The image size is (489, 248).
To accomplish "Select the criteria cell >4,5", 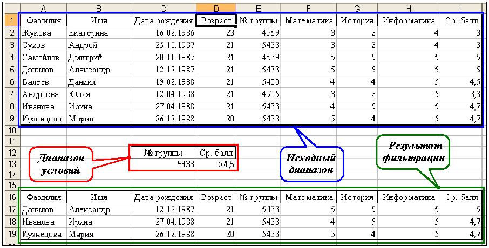I will 216,164.
